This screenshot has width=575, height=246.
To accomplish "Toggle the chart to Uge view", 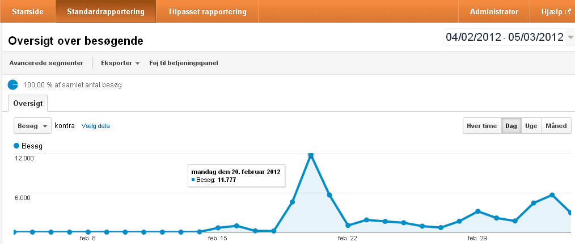I will (531, 126).
